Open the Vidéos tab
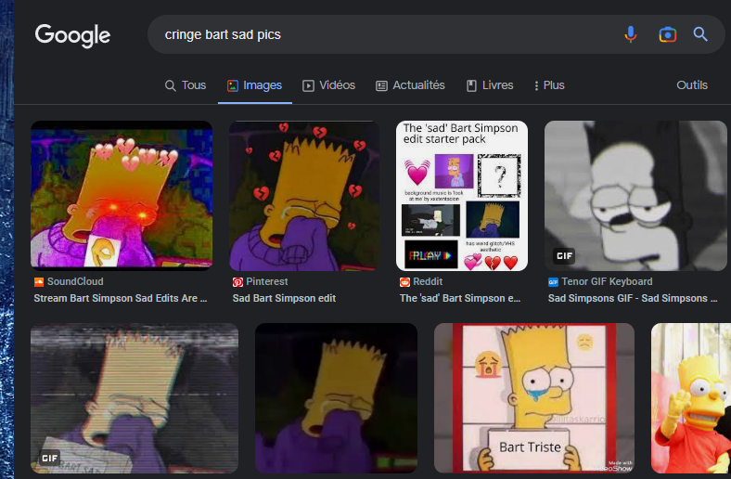 (x=328, y=85)
